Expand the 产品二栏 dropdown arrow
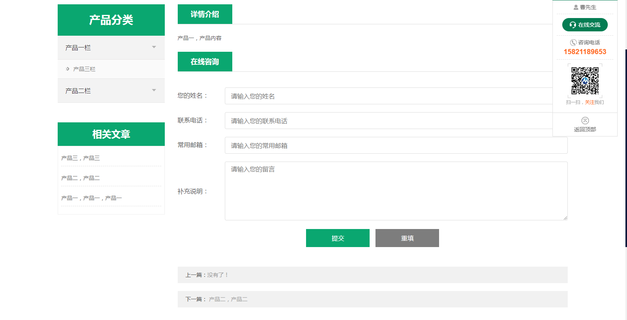This screenshot has width=627, height=320. [154, 90]
